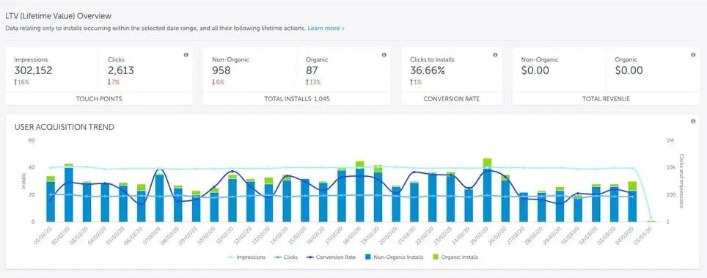
Task: Toggle Organic Installs series in legend
Action: point(455,257)
